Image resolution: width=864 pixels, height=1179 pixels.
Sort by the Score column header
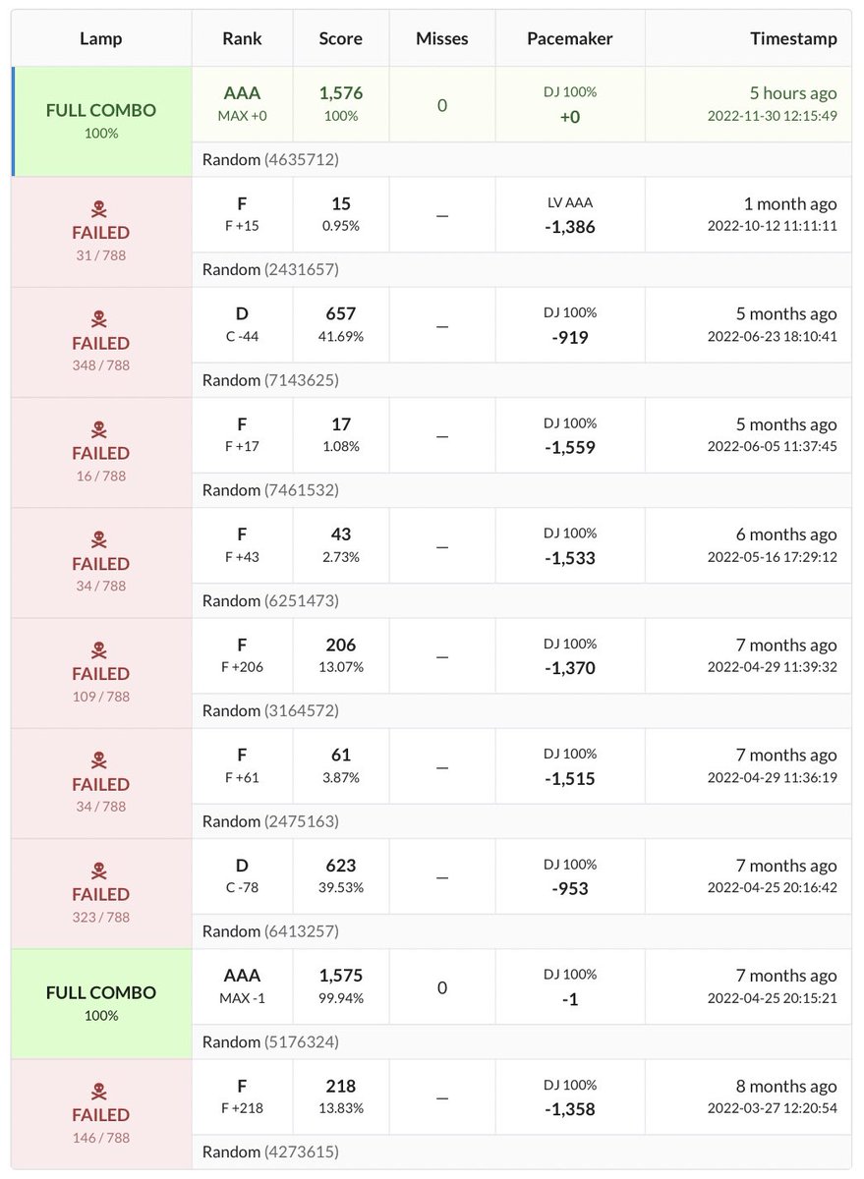click(340, 39)
